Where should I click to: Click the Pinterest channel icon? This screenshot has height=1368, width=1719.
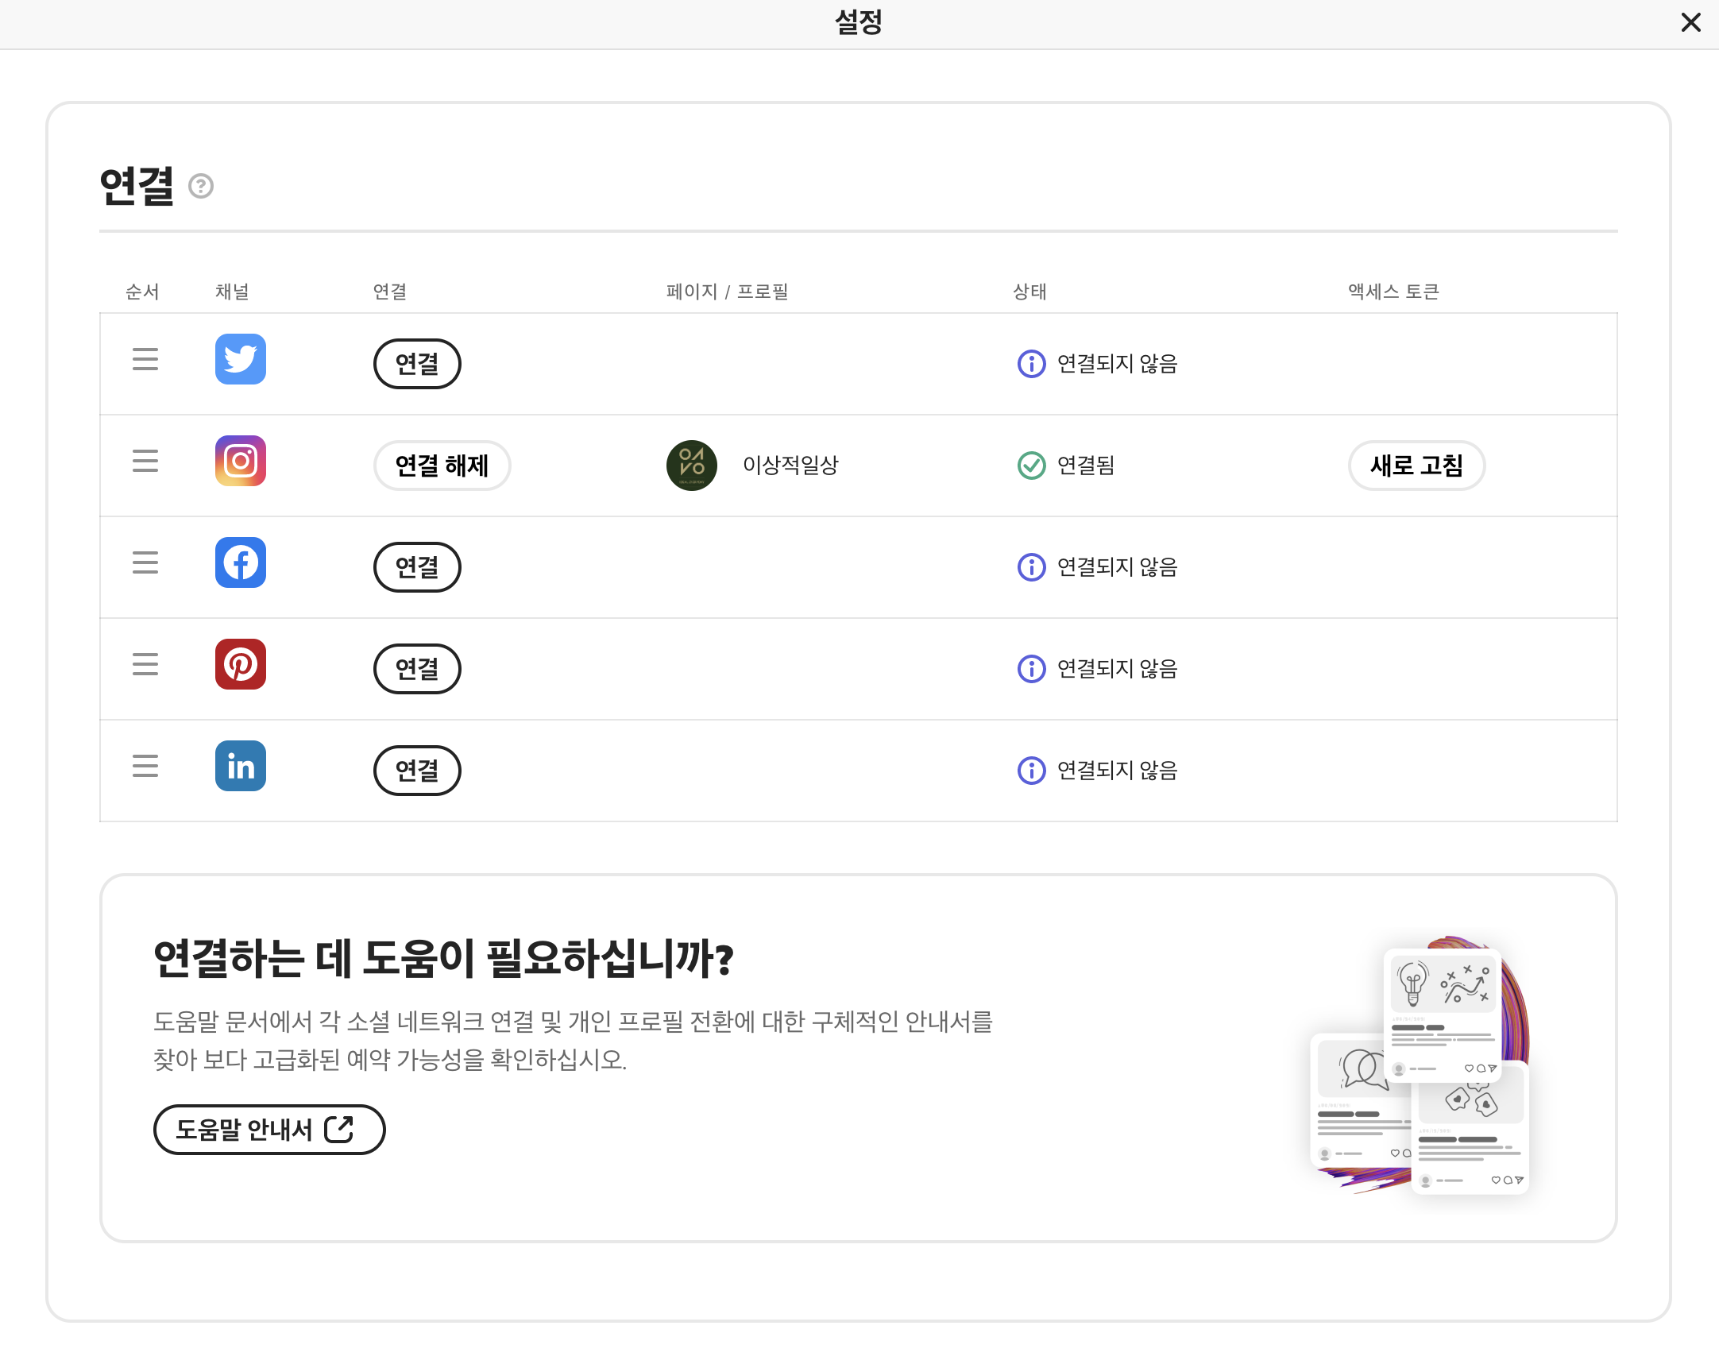[x=240, y=664]
